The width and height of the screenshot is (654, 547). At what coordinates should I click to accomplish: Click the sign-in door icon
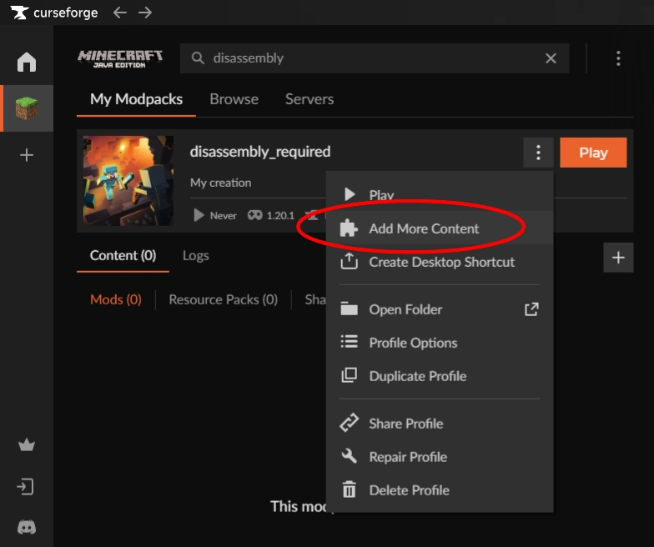tap(27, 486)
